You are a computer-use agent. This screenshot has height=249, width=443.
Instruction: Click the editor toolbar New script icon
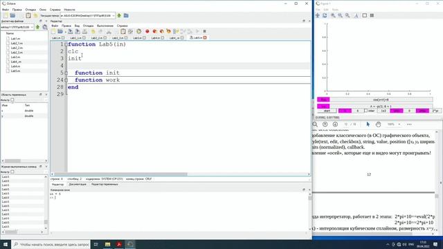[53, 31]
